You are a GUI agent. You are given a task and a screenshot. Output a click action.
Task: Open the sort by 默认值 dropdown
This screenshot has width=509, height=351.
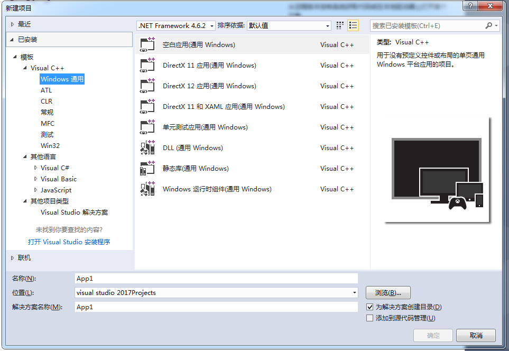(x=289, y=26)
